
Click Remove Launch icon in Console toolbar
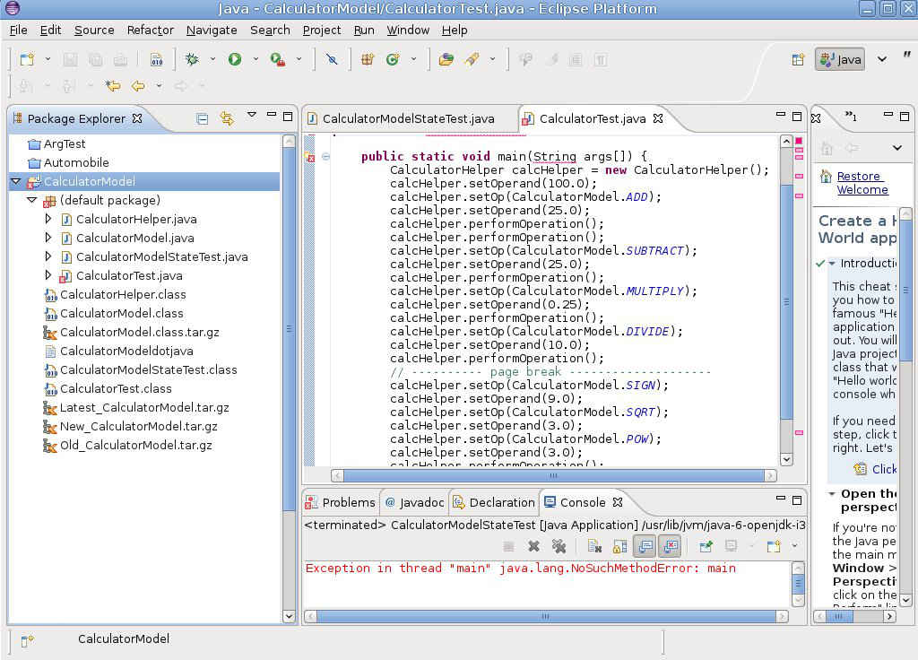533,546
